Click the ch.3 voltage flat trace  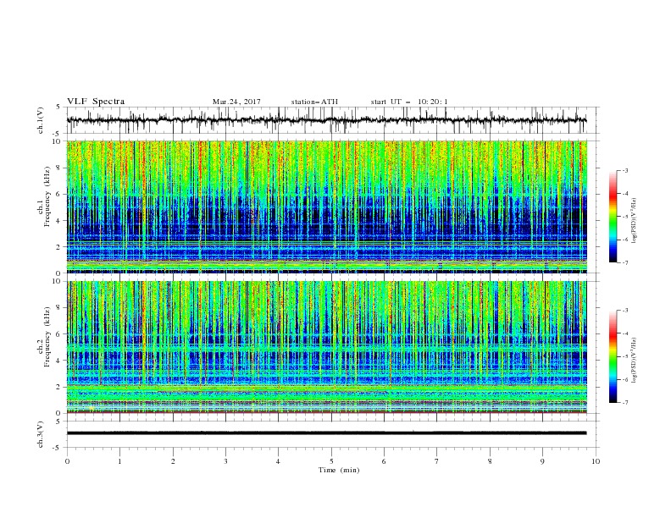pyautogui.click(x=326, y=433)
